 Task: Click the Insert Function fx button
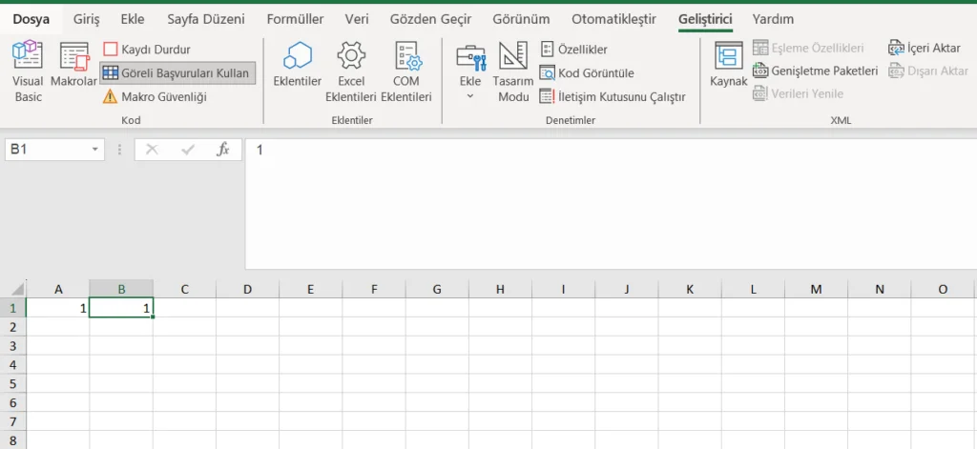pyautogui.click(x=223, y=150)
